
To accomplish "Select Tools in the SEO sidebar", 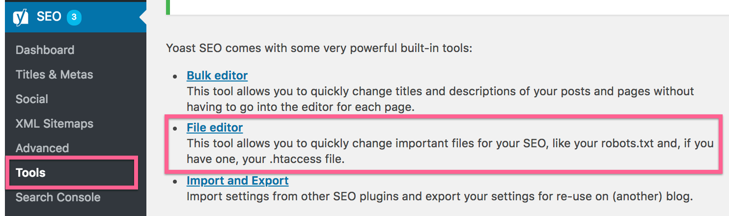I will (x=30, y=173).
